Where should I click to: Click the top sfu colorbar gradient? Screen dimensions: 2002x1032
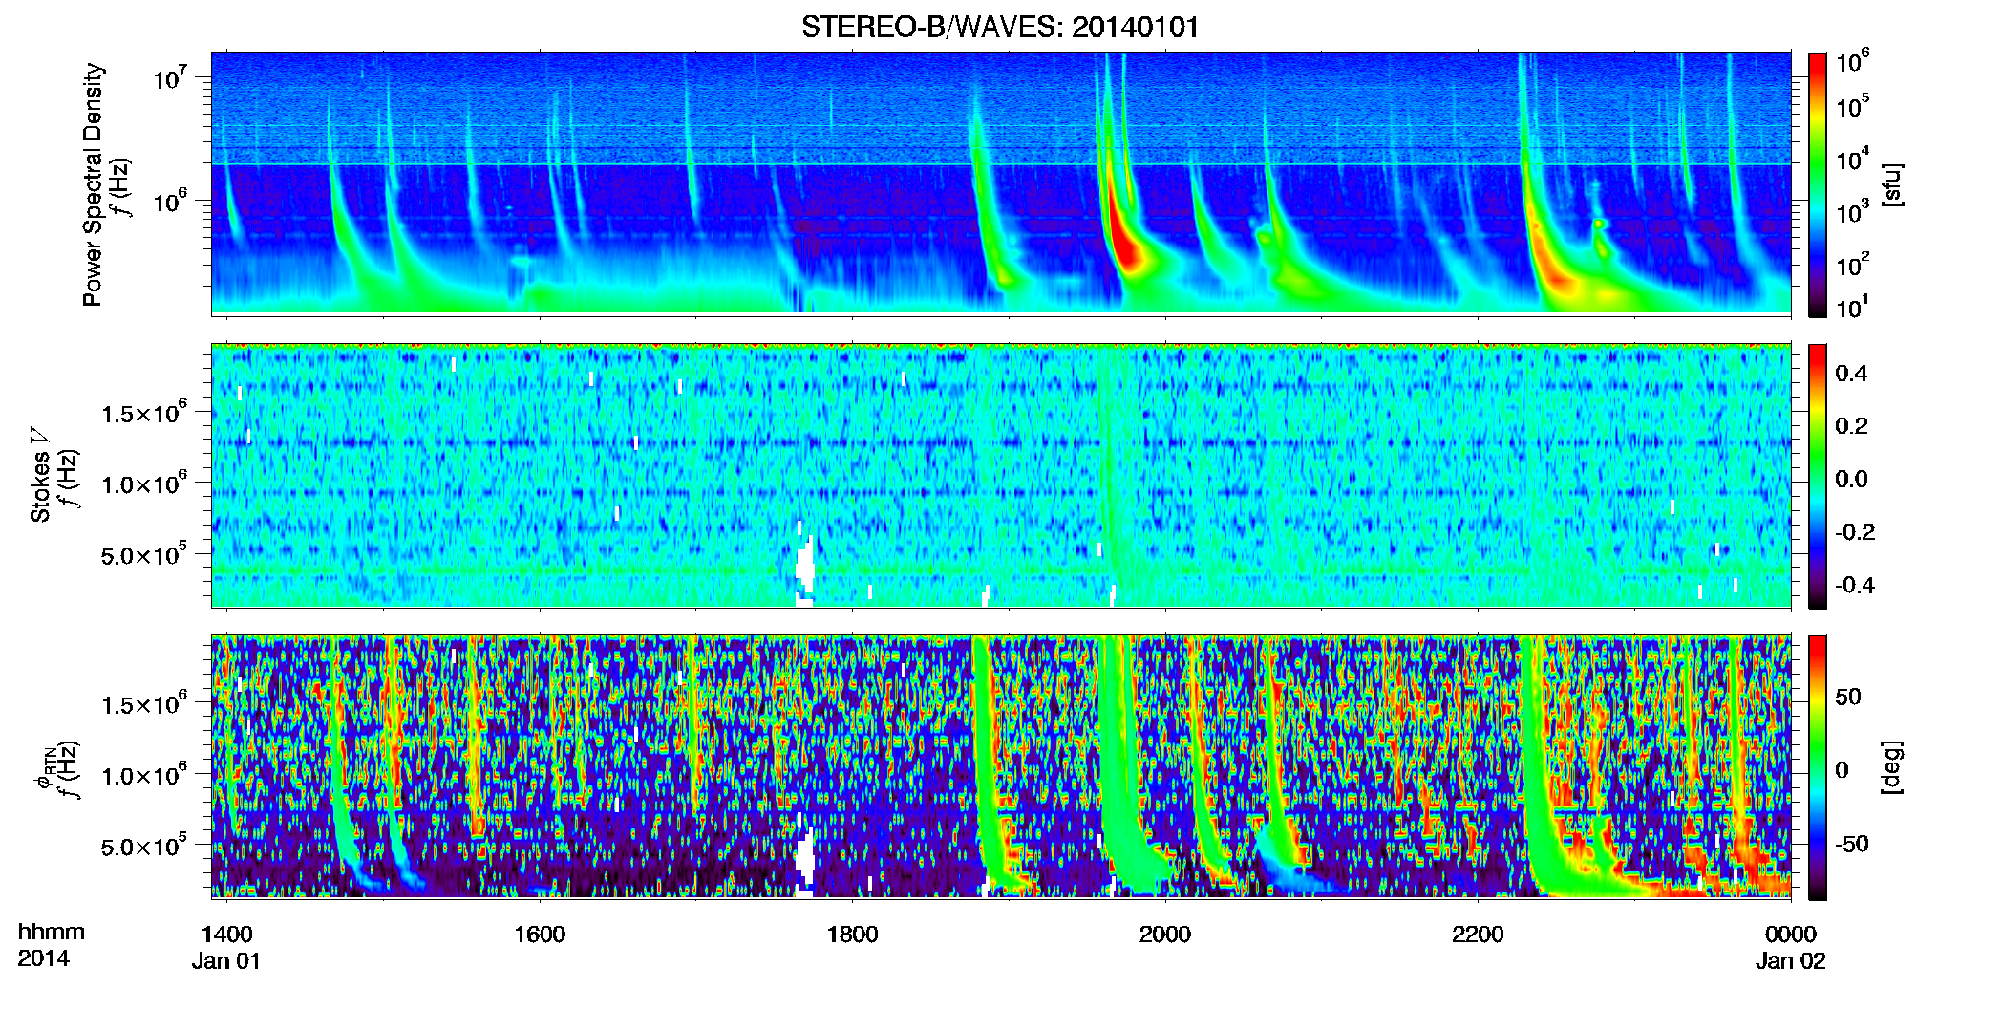[x=1818, y=184]
